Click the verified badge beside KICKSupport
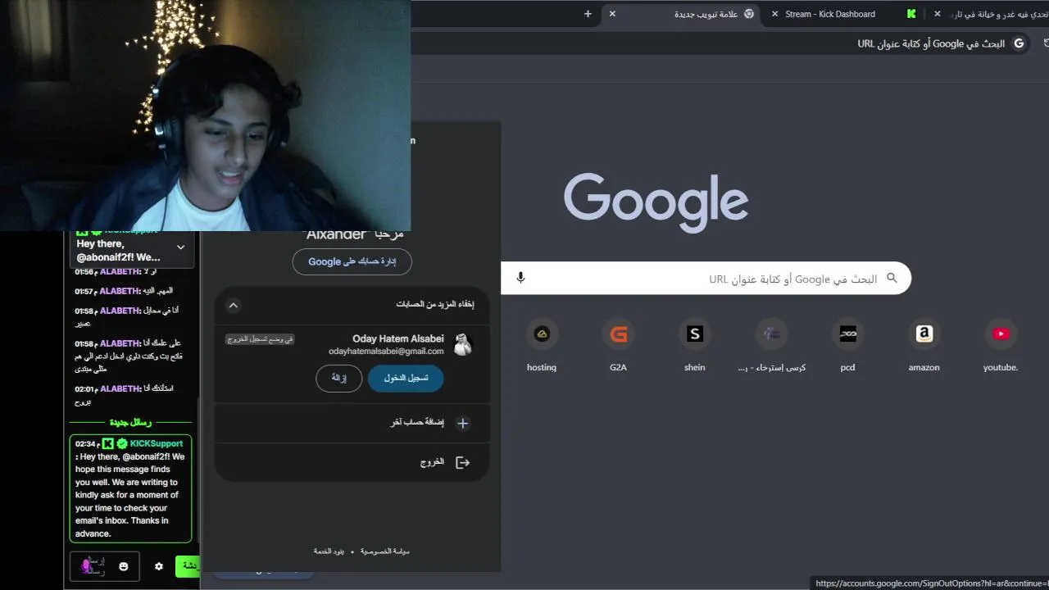 (x=121, y=443)
